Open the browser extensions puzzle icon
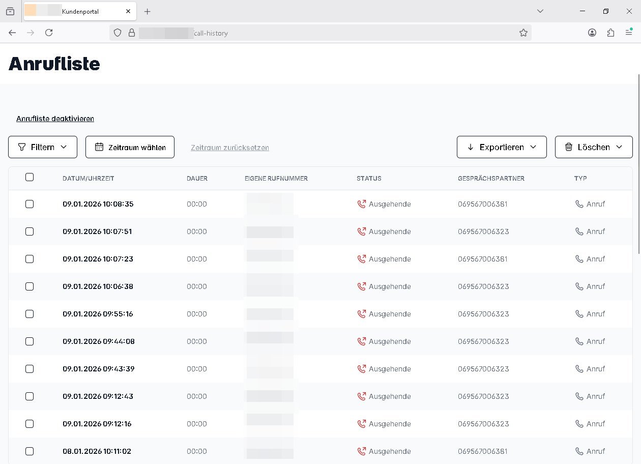 point(610,33)
